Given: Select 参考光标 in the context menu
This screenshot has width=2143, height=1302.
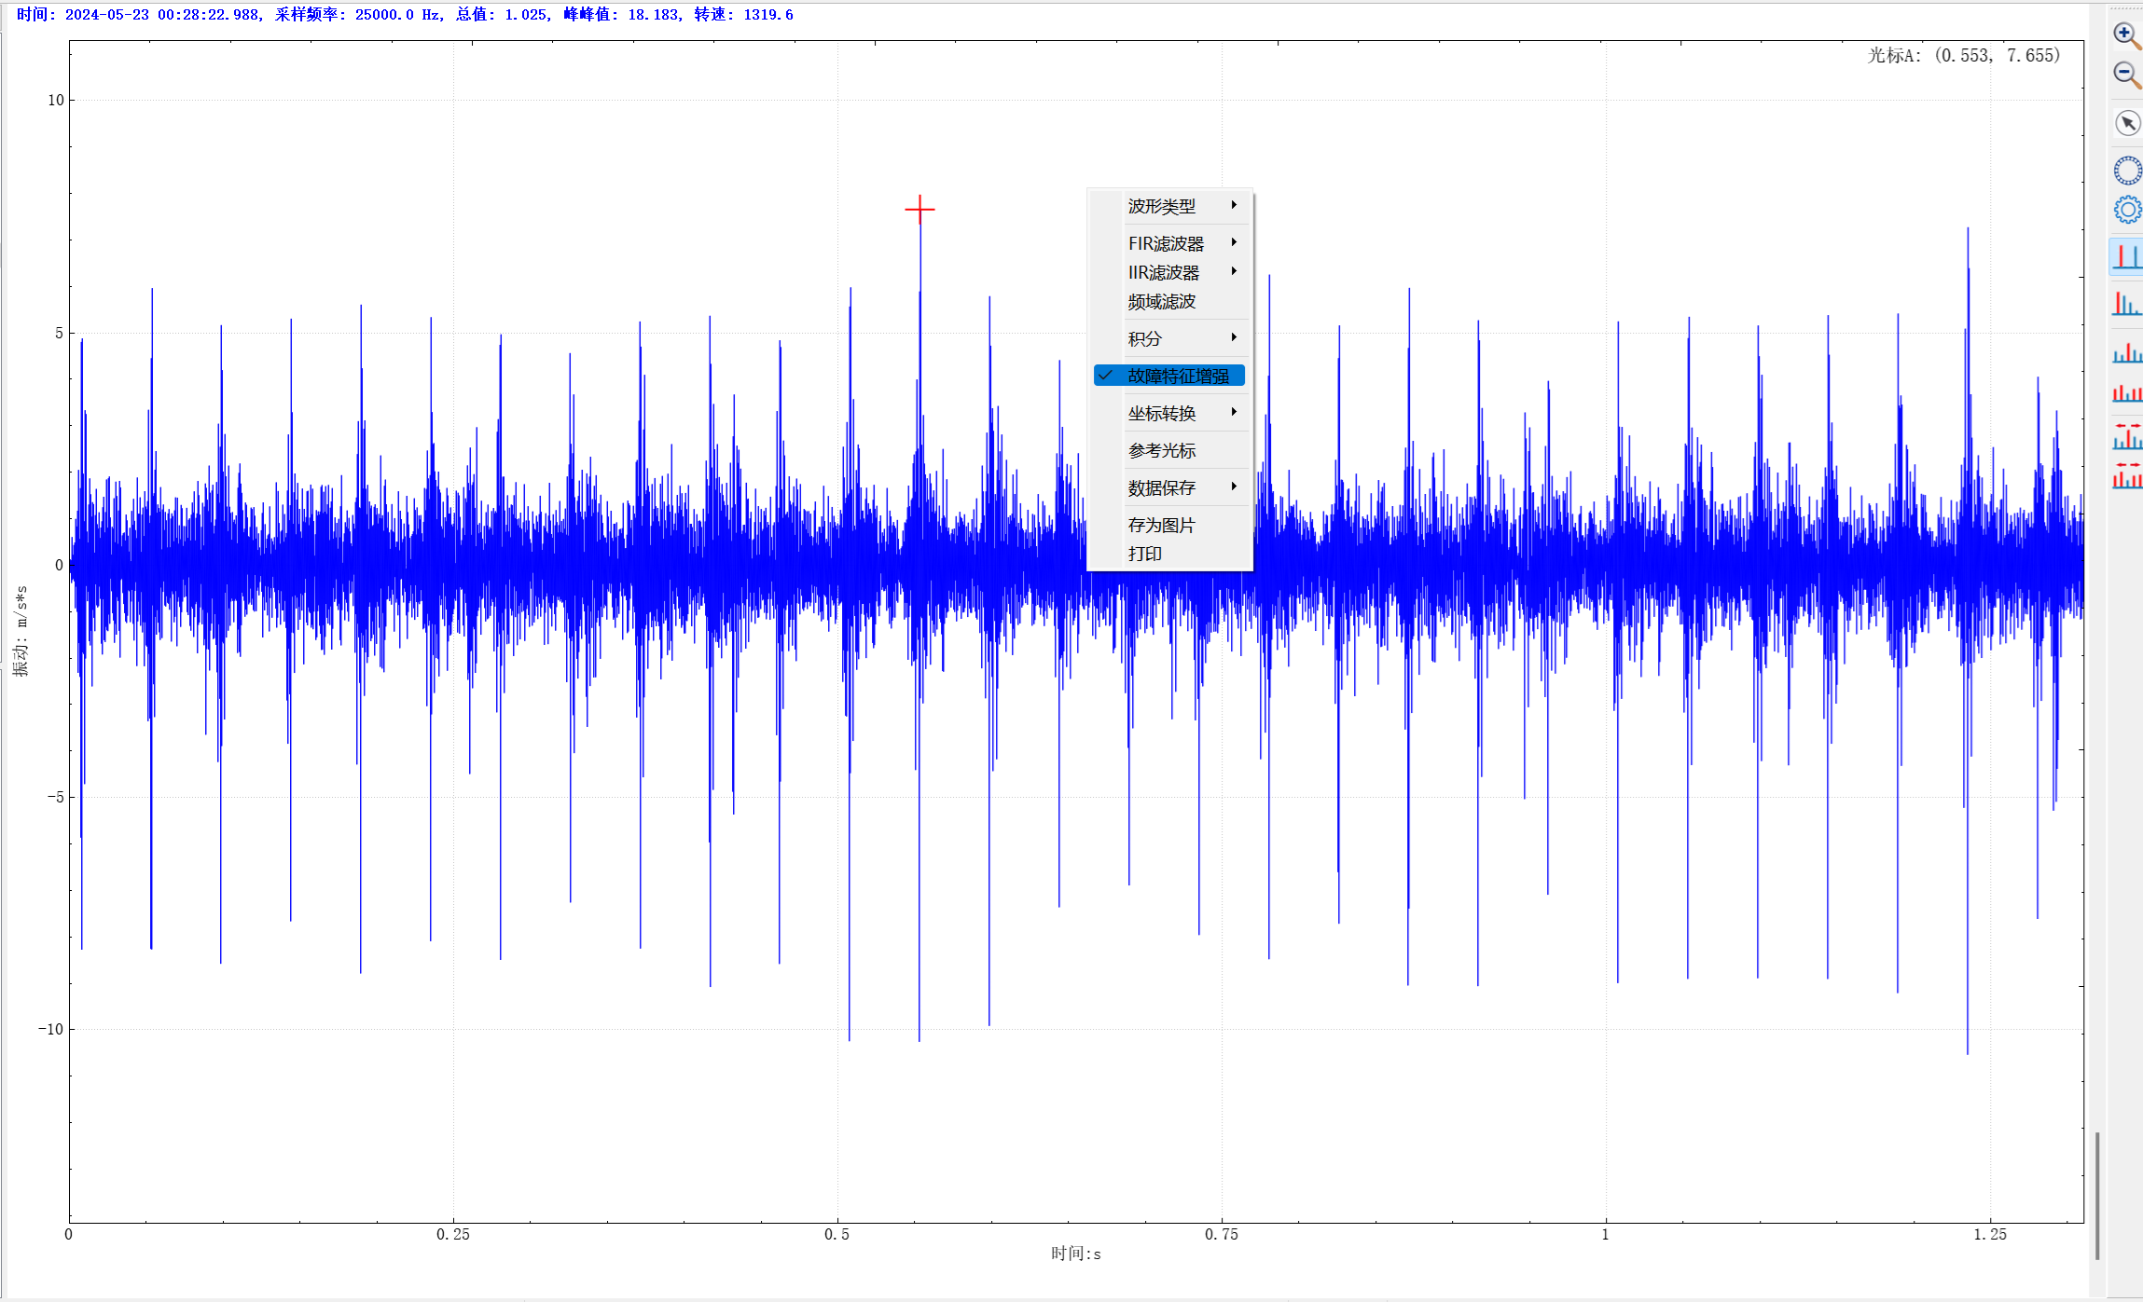Looking at the screenshot, I should coord(1169,450).
